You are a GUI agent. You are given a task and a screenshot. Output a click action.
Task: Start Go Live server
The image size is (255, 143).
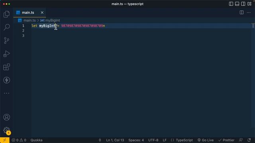[206, 140]
